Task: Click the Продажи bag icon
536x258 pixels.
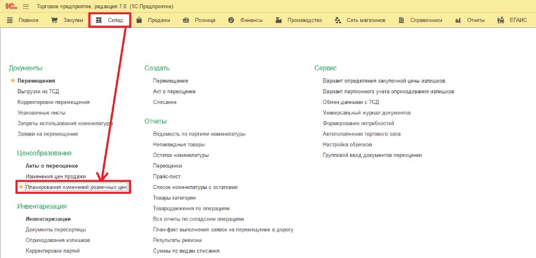Action: click(x=139, y=20)
